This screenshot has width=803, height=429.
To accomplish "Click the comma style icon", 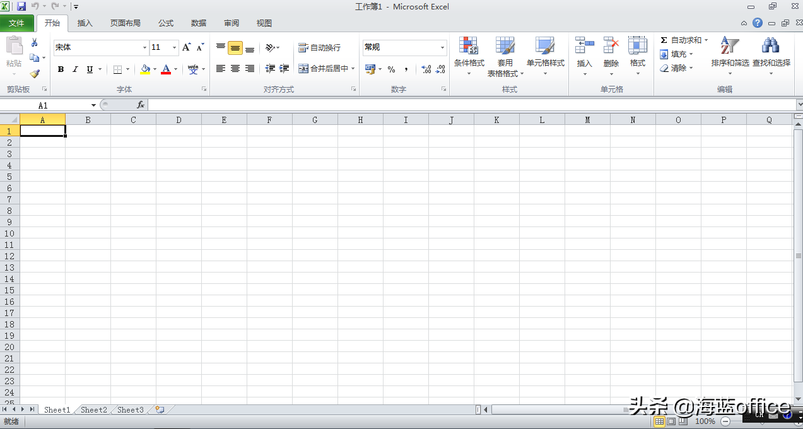I will (406, 69).
